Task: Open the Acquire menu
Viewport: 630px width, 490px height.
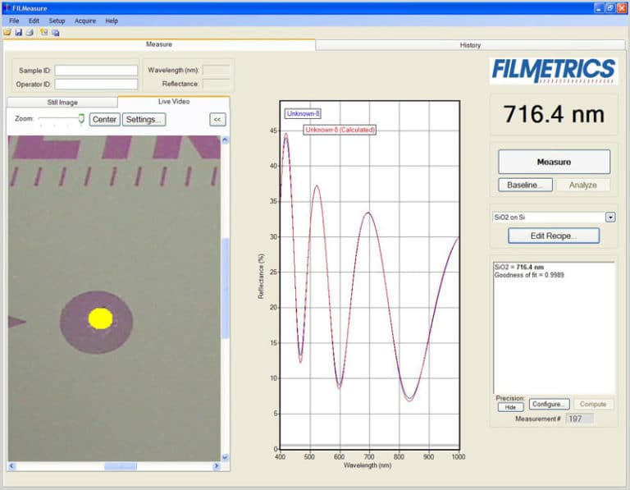Action: tap(84, 21)
